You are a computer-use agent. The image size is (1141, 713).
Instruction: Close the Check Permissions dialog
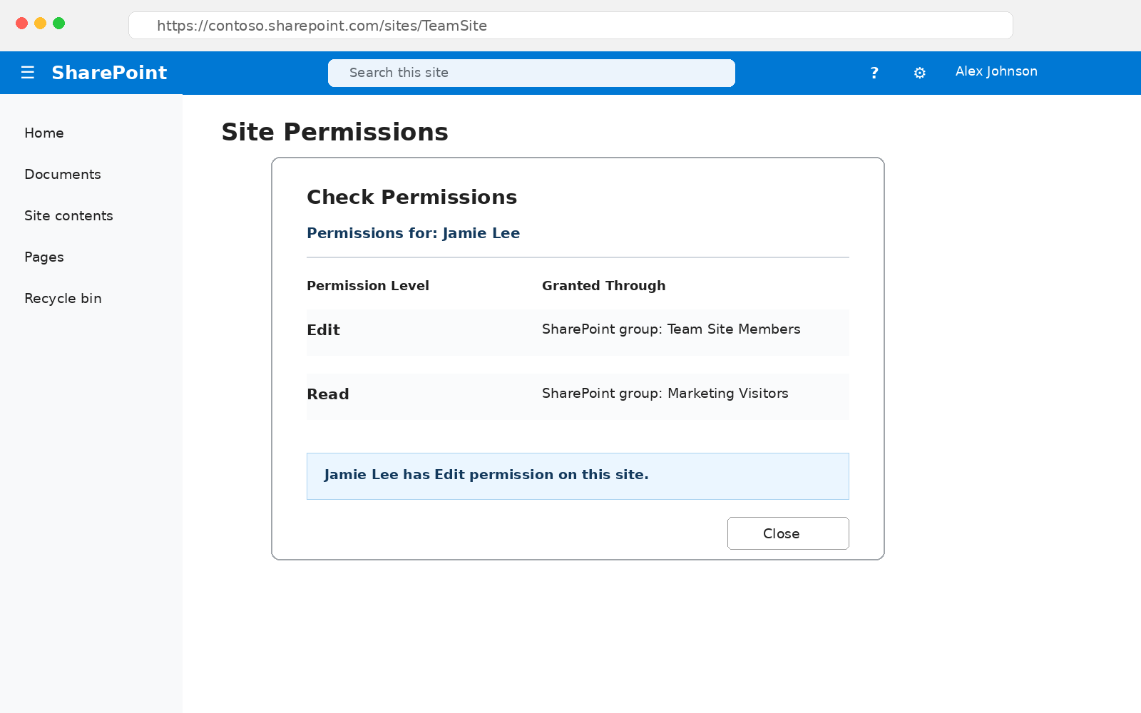pos(788,533)
